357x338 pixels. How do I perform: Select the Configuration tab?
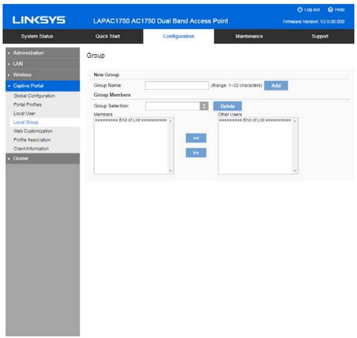[x=178, y=36]
